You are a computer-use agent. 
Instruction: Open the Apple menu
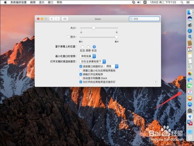click(x=5, y=2)
